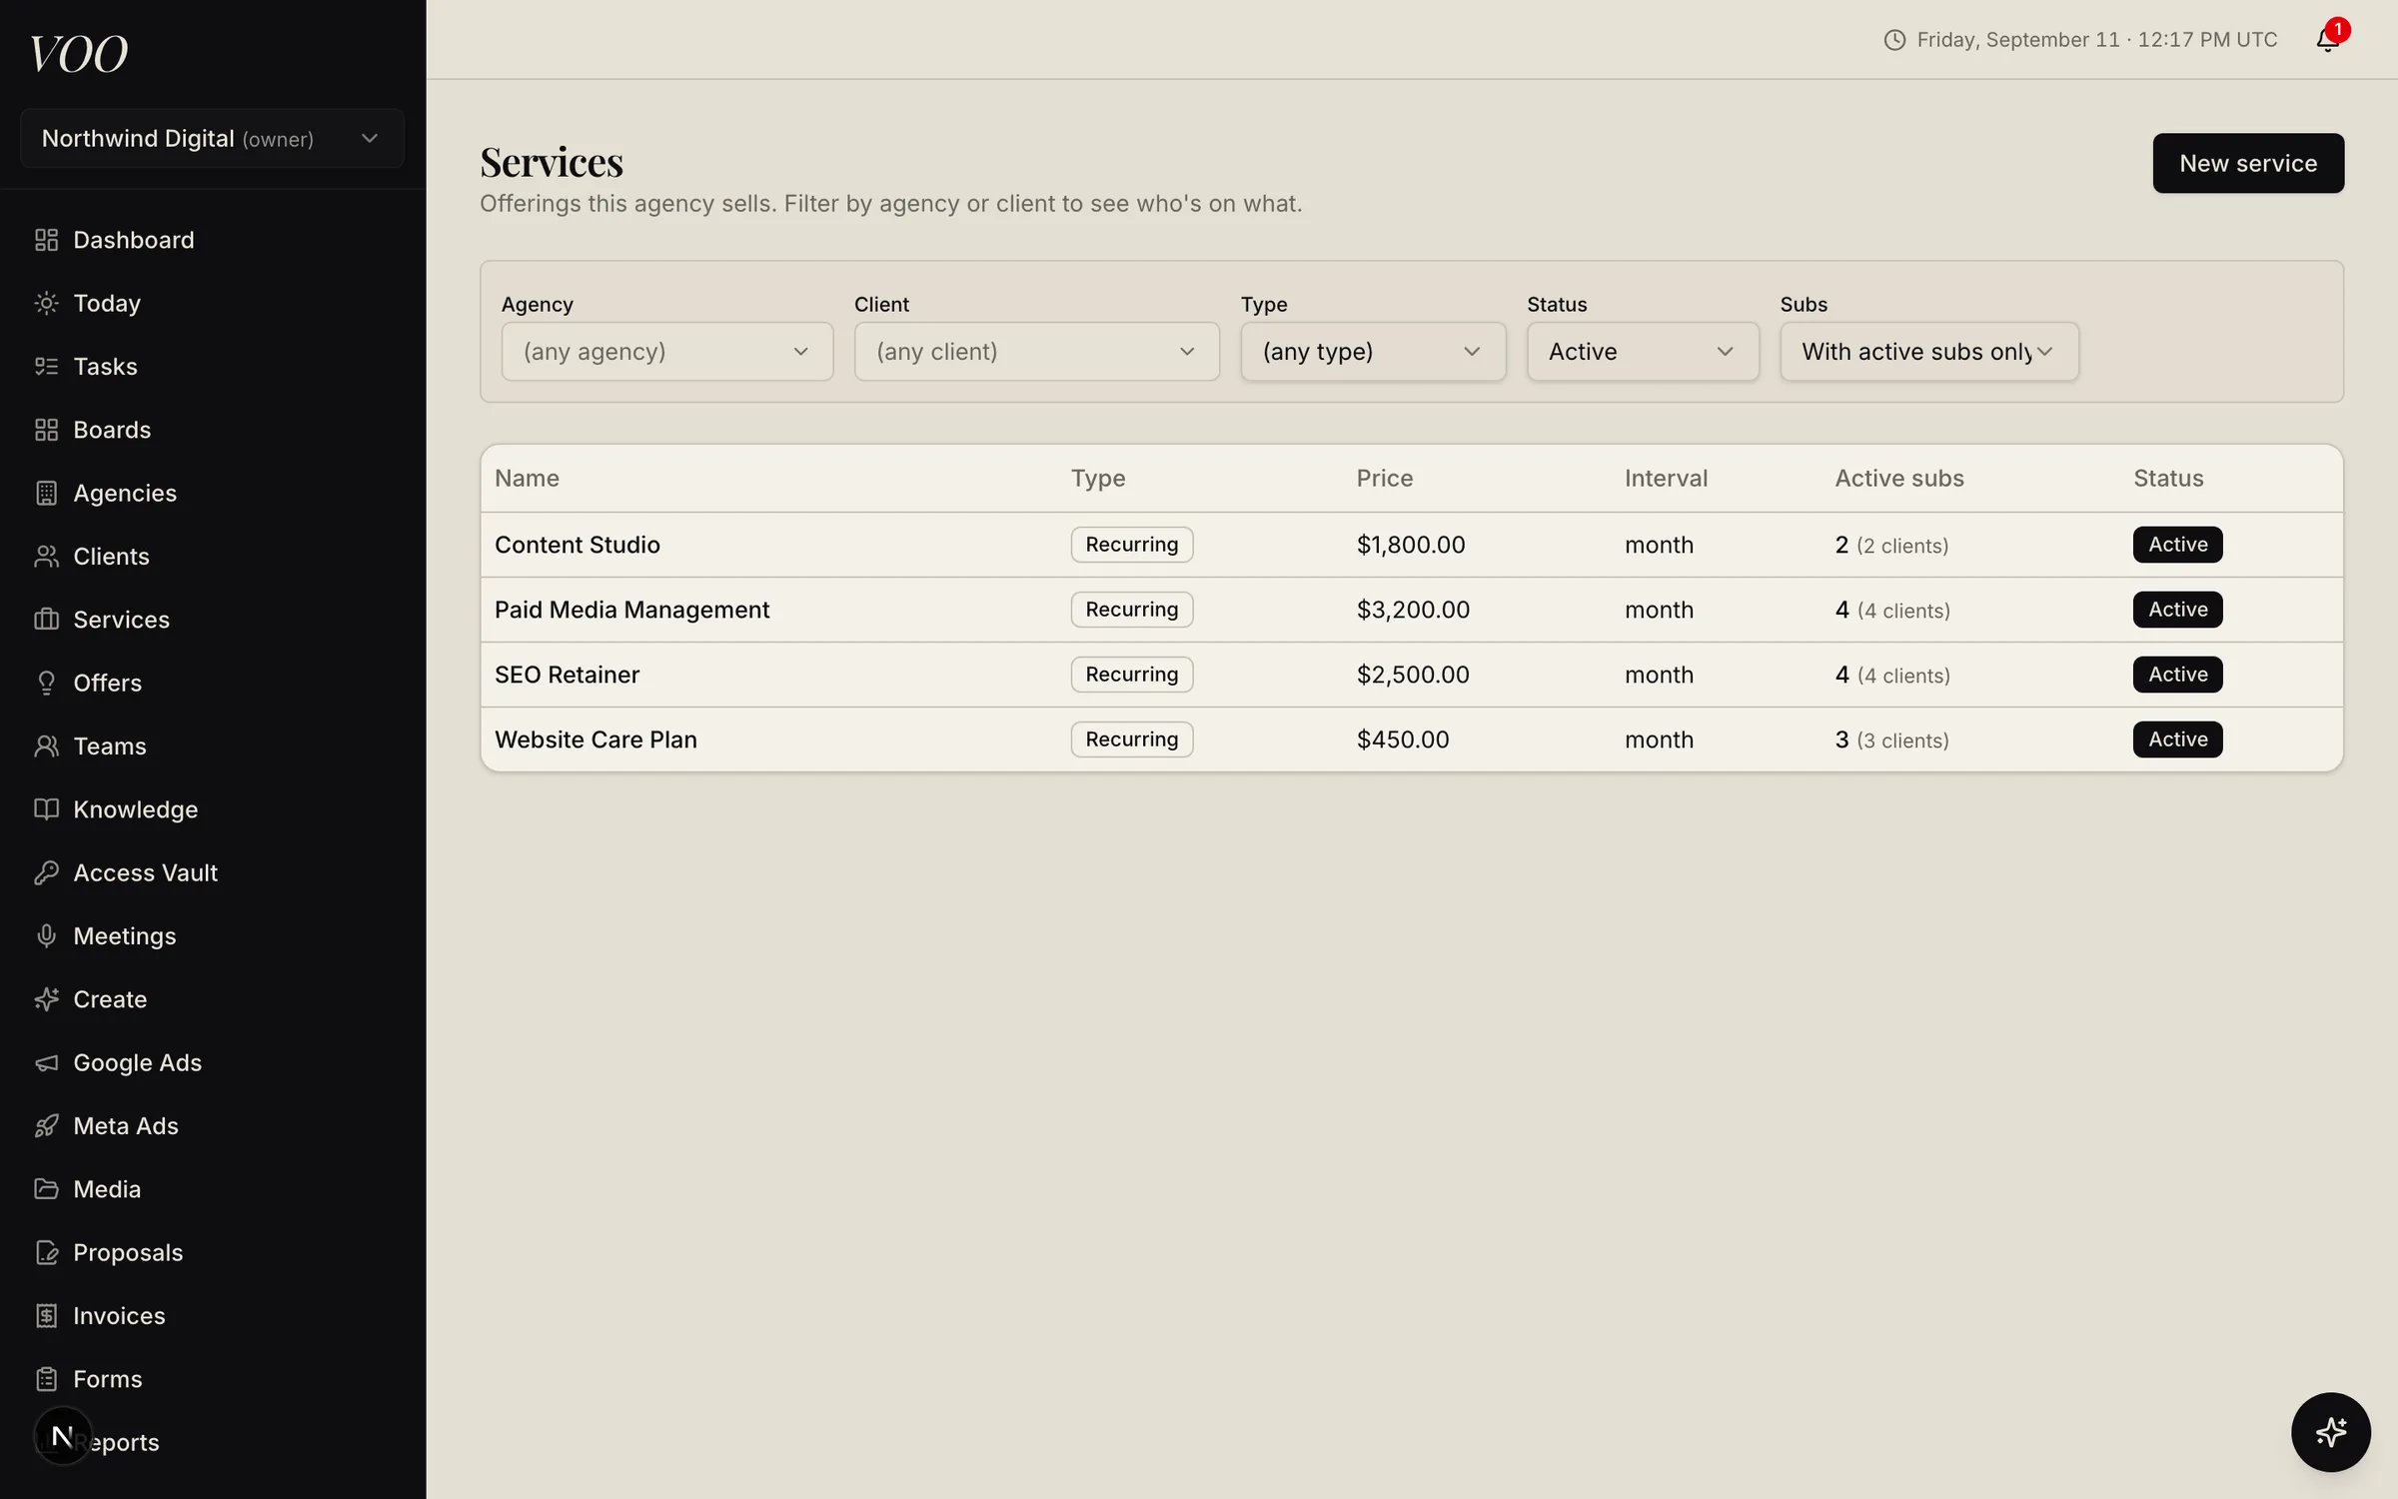Open the Subs filter dropdown
This screenshot has width=2398, height=1499.
click(1928, 352)
